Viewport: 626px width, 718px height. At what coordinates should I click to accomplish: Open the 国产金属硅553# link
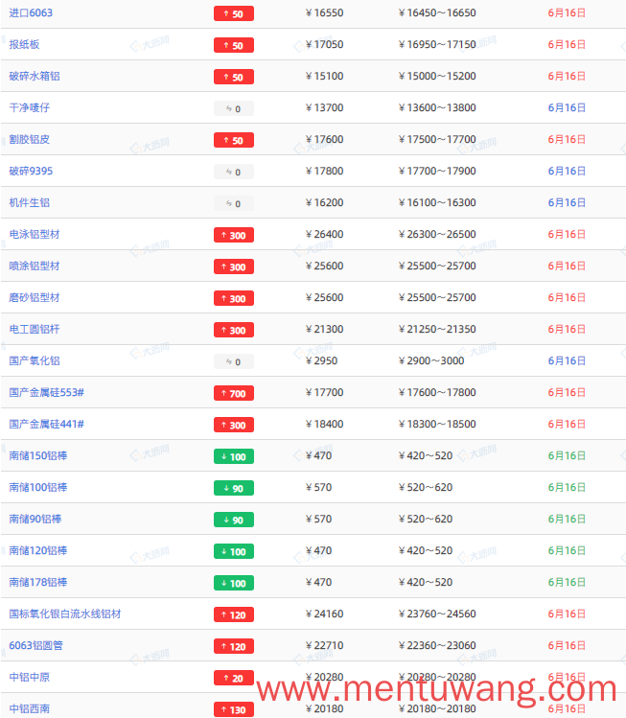tap(47, 392)
